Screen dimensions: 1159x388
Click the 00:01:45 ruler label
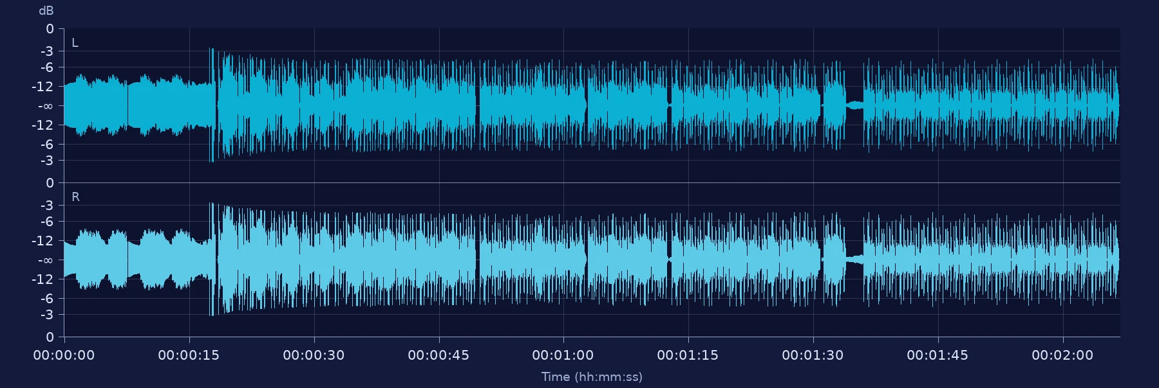tap(938, 355)
